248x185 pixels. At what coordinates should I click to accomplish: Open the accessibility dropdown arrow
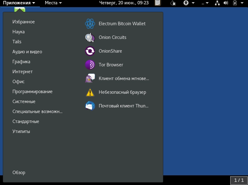pos(193,3)
